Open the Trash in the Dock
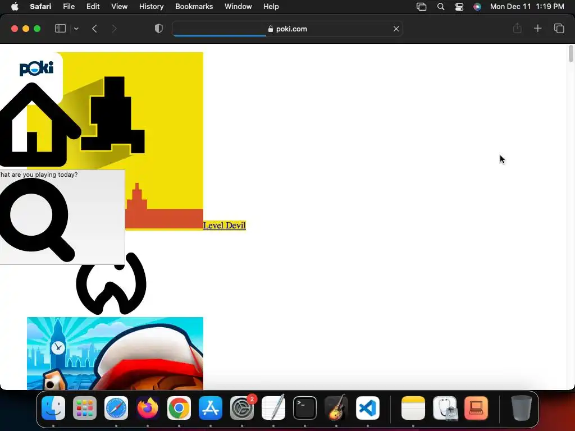 pos(522,408)
